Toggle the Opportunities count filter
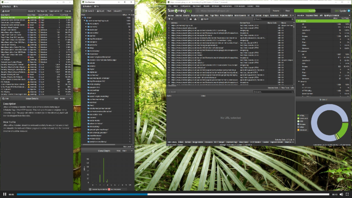The height and width of the screenshot is (198, 352). (x=55, y=11)
